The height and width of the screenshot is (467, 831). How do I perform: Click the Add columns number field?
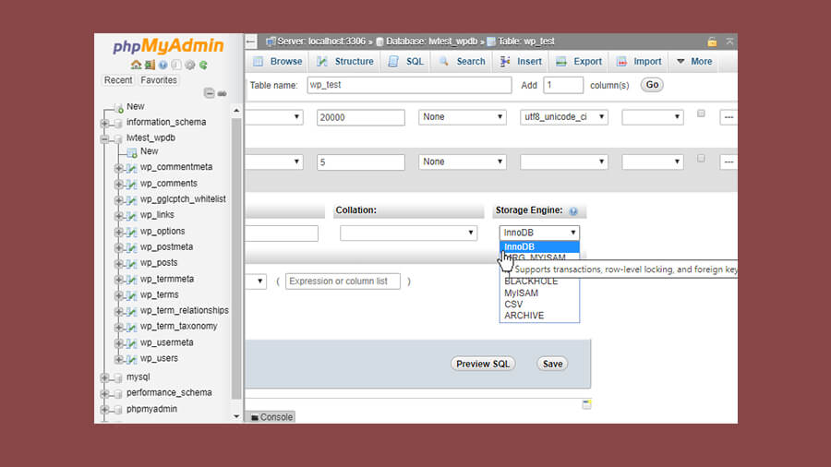[x=563, y=85]
